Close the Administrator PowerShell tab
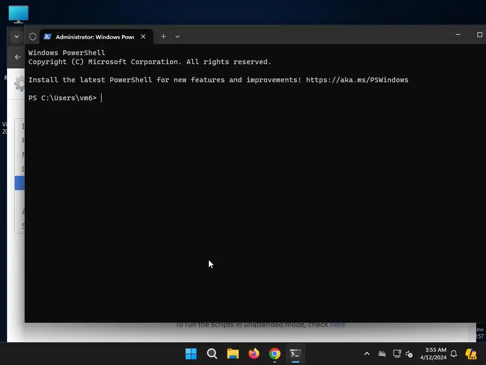The height and width of the screenshot is (365, 486). 143,36
